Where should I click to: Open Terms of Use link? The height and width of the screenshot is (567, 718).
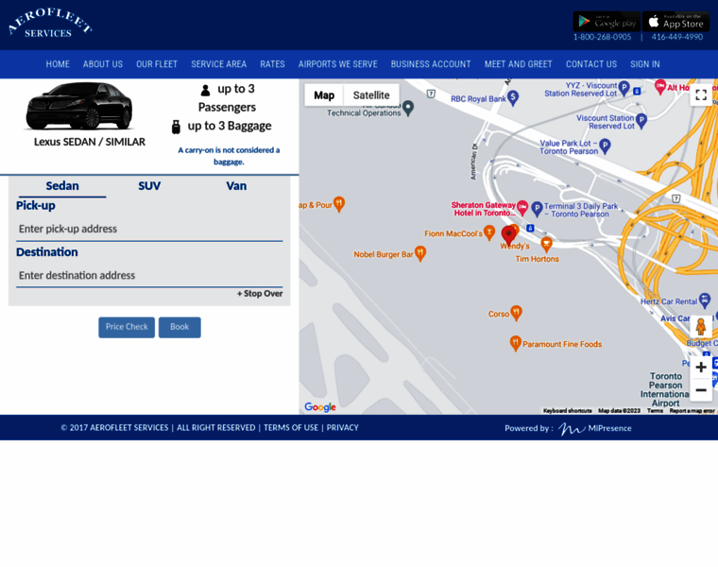pyautogui.click(x=291, y=427)
